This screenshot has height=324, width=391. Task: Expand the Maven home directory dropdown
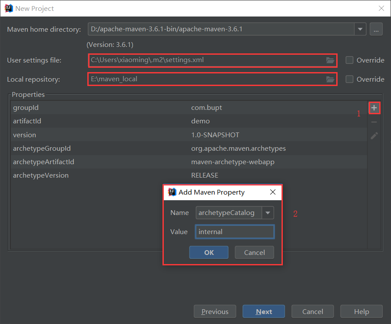point(360,29)
